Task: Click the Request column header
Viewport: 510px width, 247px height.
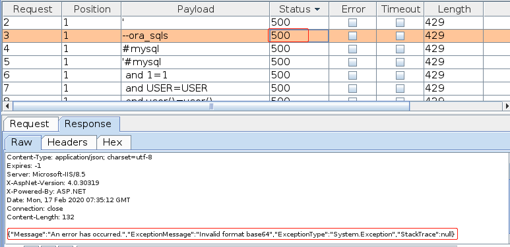Action: click(x=32, y=9)
